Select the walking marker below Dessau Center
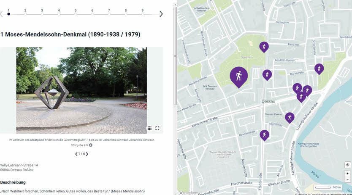Screen dimensions: 352x195 coord(290,118)
